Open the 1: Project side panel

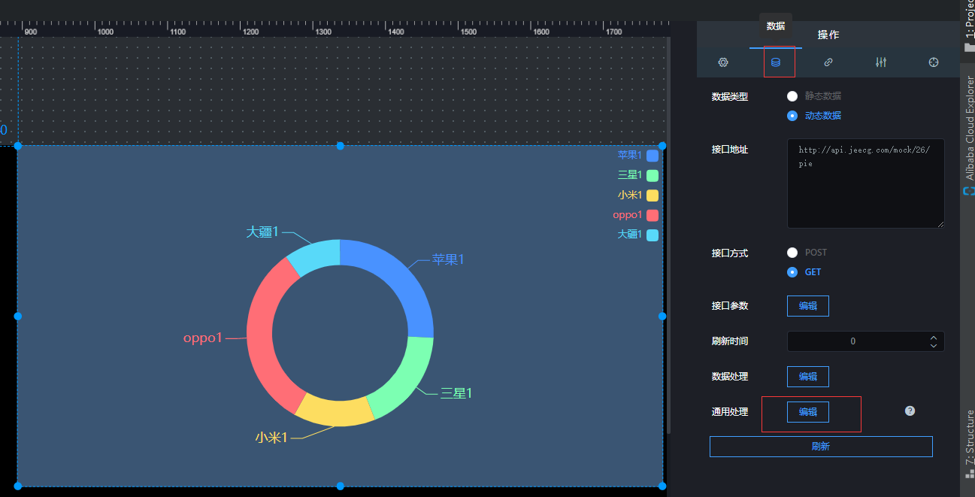pos(969,25)
